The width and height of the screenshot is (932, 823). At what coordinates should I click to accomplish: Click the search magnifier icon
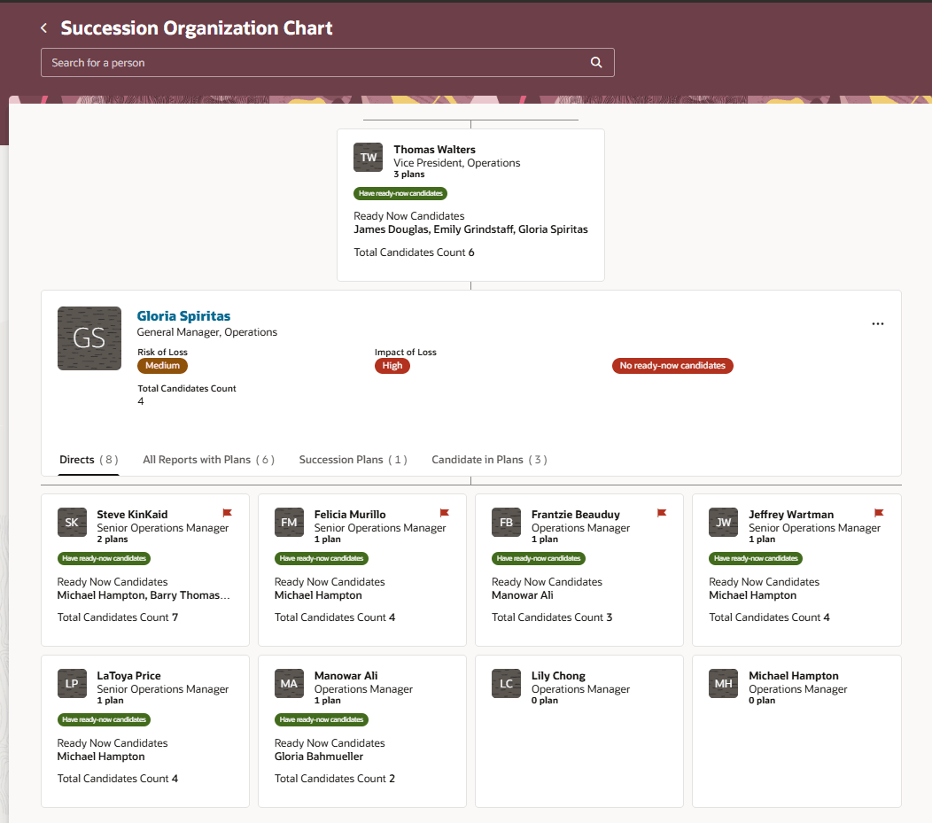(595, 62)
